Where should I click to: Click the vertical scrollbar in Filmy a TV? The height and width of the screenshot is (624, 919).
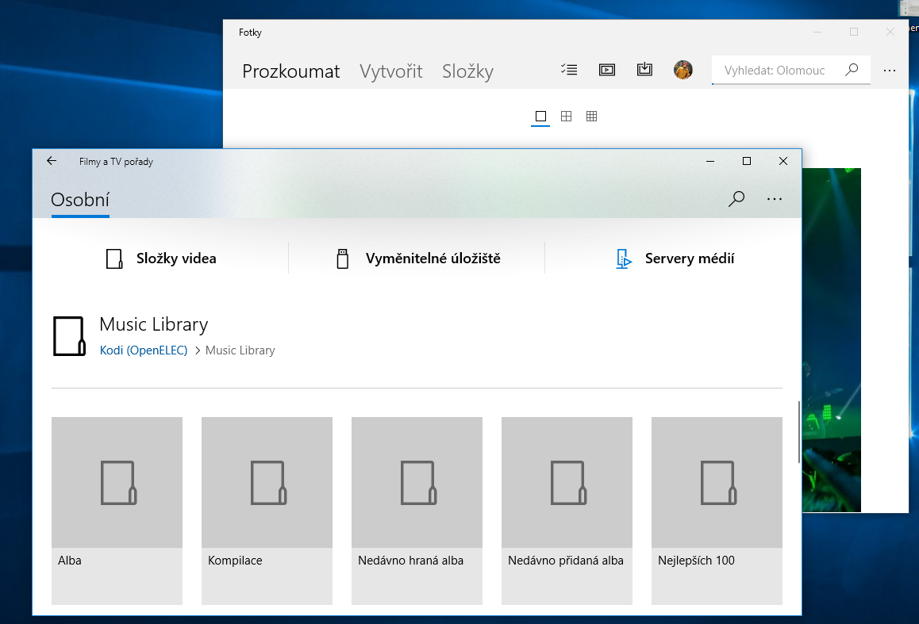point(798,432)
